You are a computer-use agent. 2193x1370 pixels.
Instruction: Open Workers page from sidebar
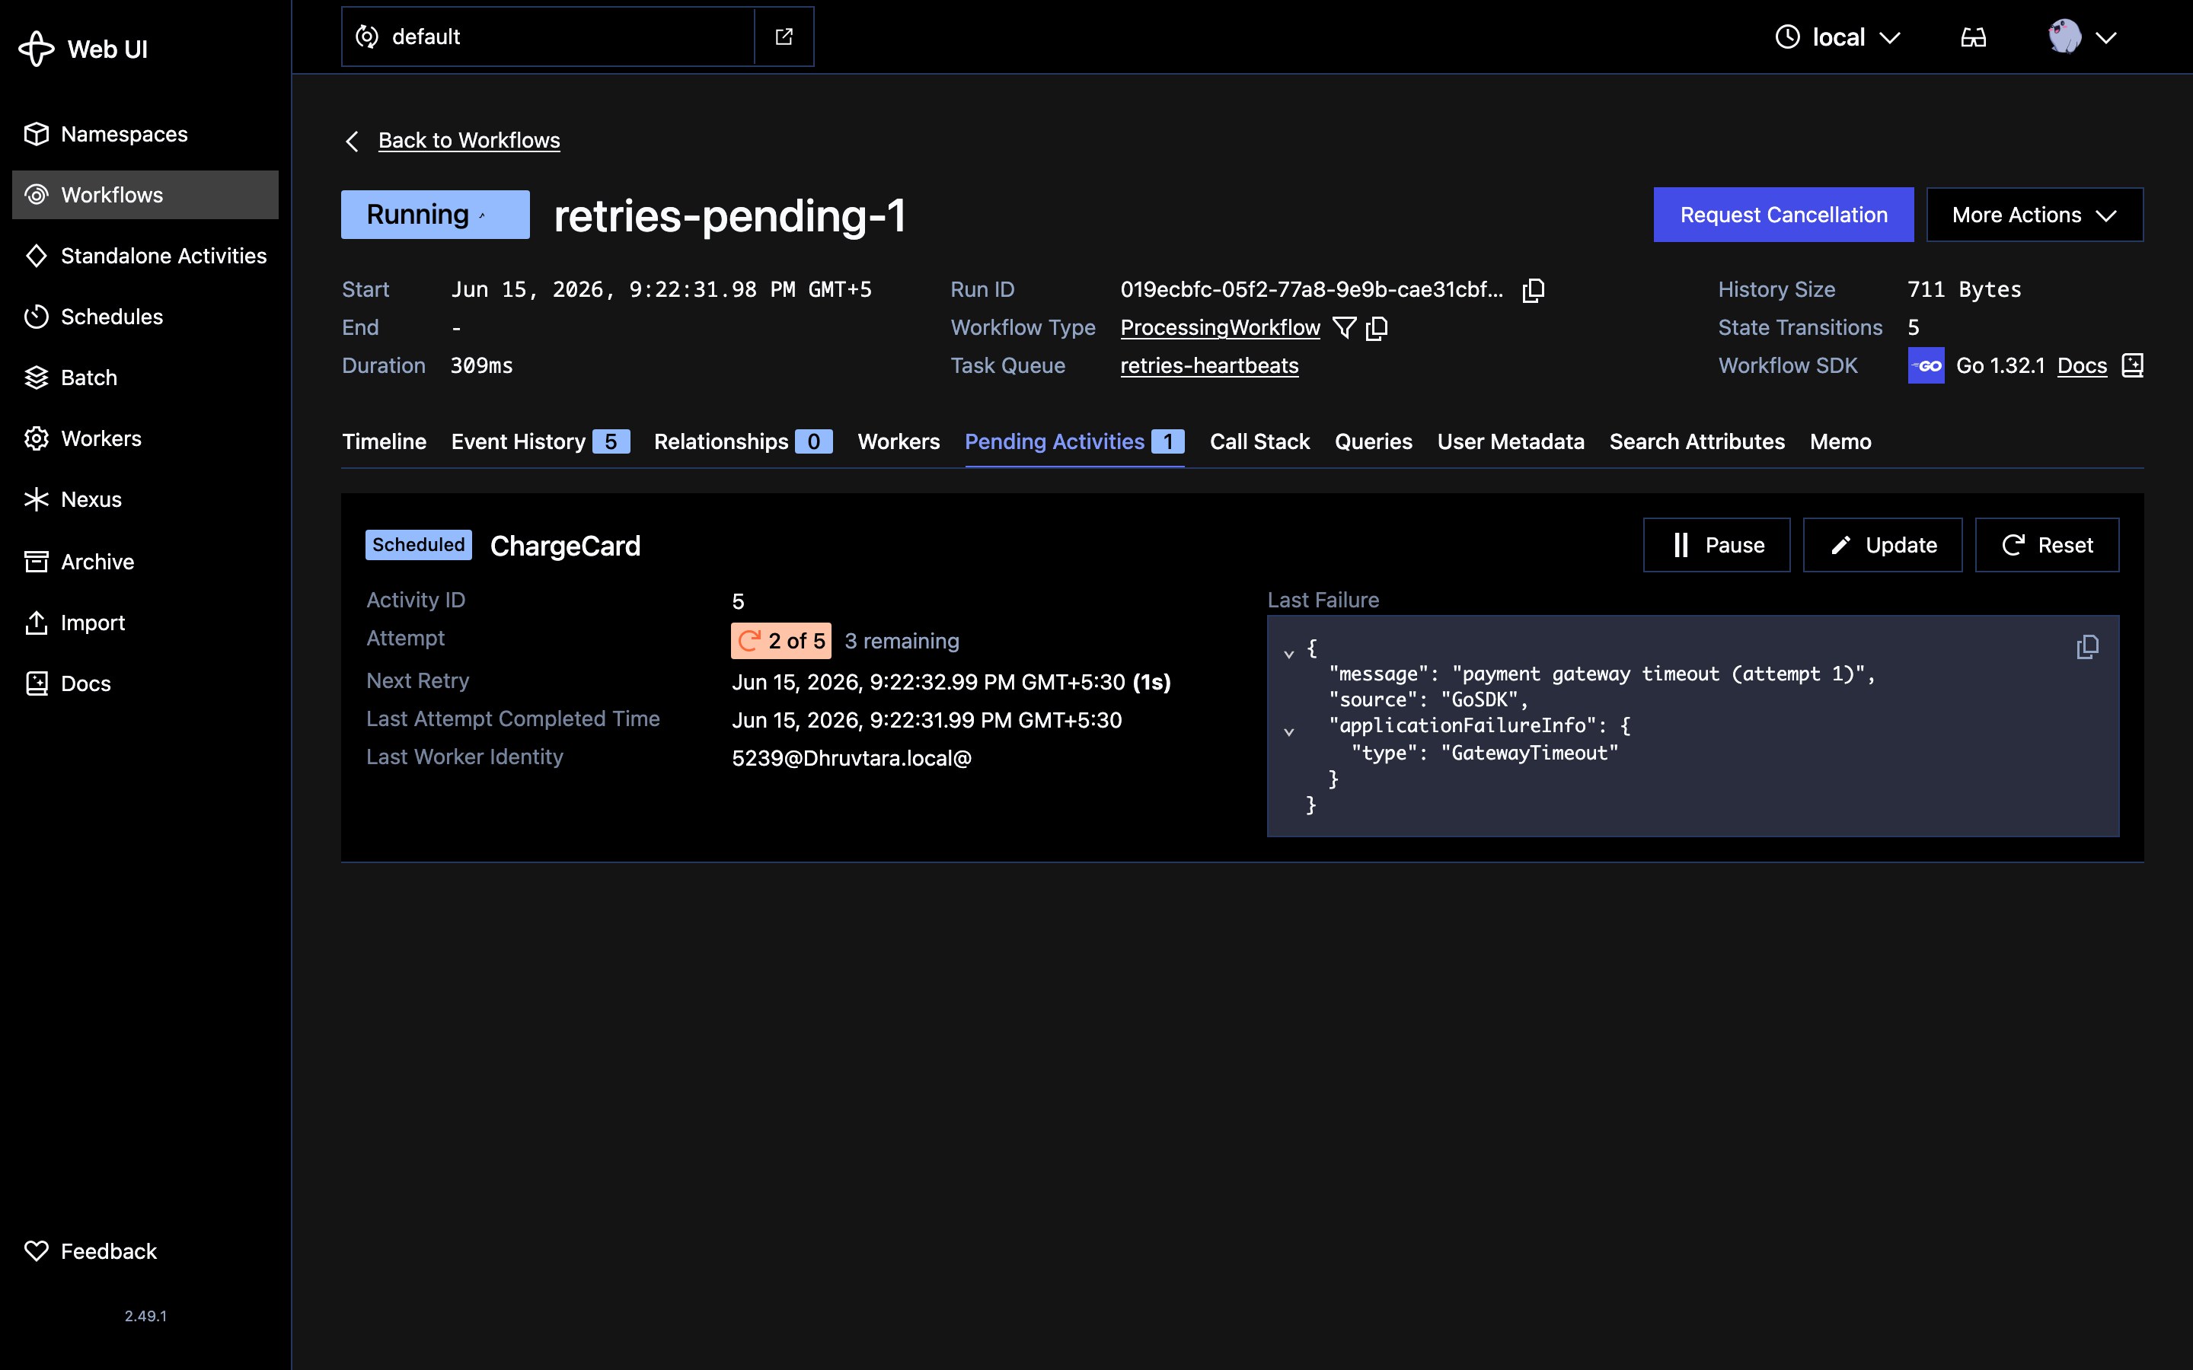click(x=145, y=438)
